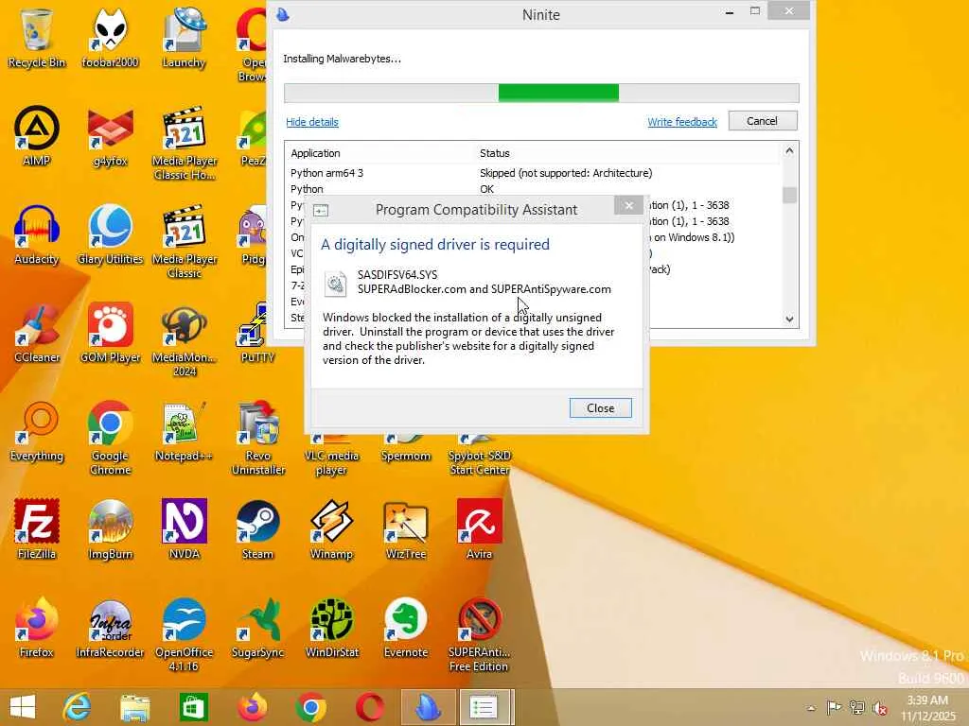Select the InfraRecorder desktop icon

click(110, 627)
